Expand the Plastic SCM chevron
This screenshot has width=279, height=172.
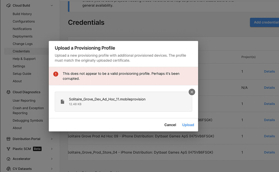52,149
